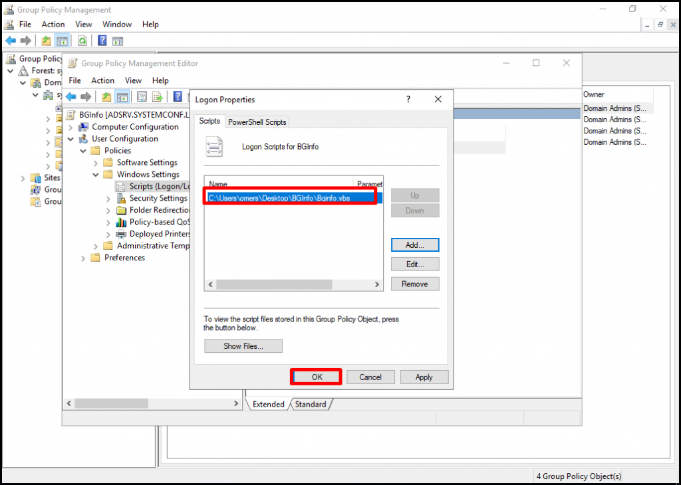This screenshot has height=485, width=681.
Task: Expand the Preferences tree node
Action: (x=82, y=258)
